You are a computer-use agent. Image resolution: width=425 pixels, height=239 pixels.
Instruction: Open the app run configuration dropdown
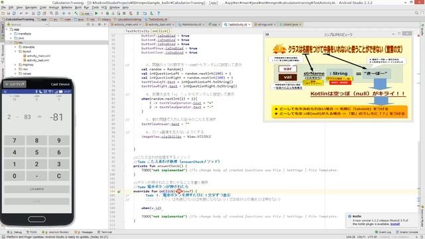(x=86, y=13)
